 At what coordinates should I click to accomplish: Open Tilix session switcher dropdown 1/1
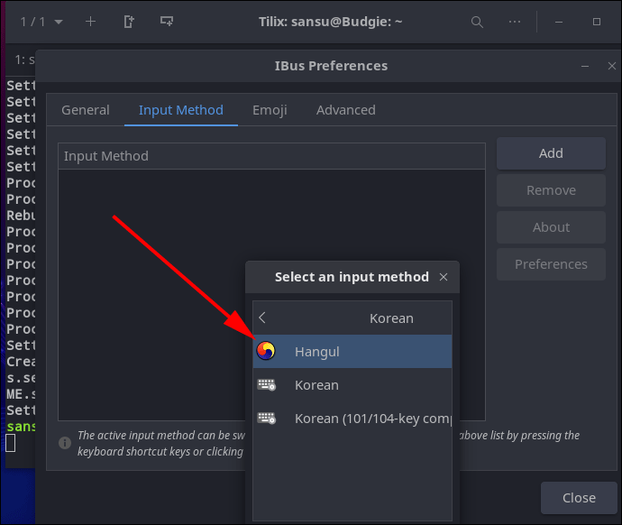point(41,22)
